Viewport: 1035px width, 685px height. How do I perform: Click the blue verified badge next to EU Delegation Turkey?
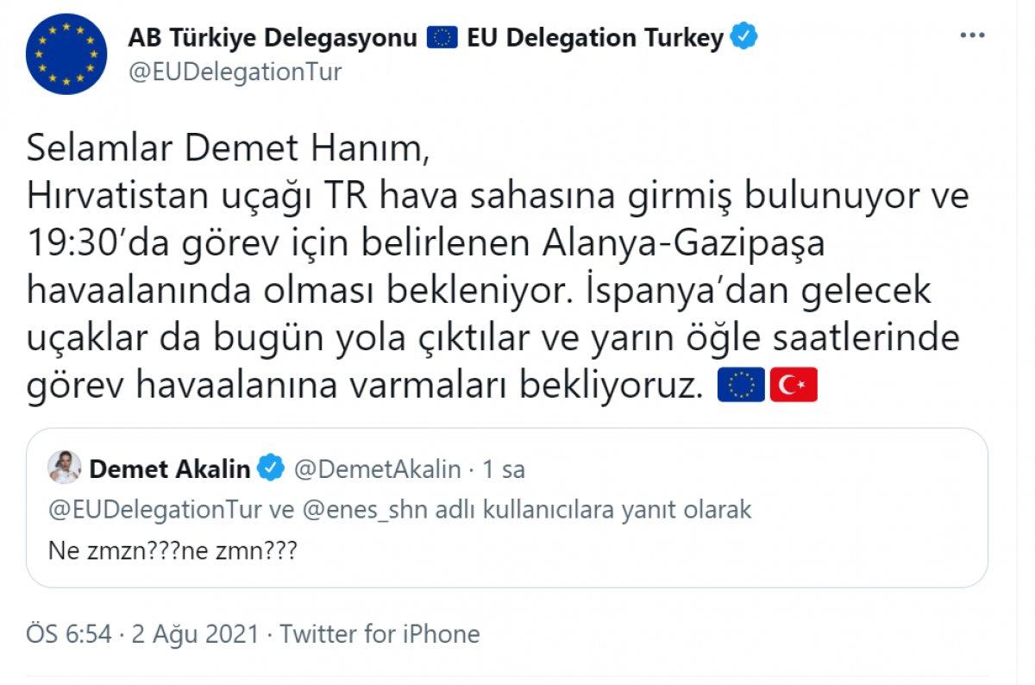click(742, 37)
